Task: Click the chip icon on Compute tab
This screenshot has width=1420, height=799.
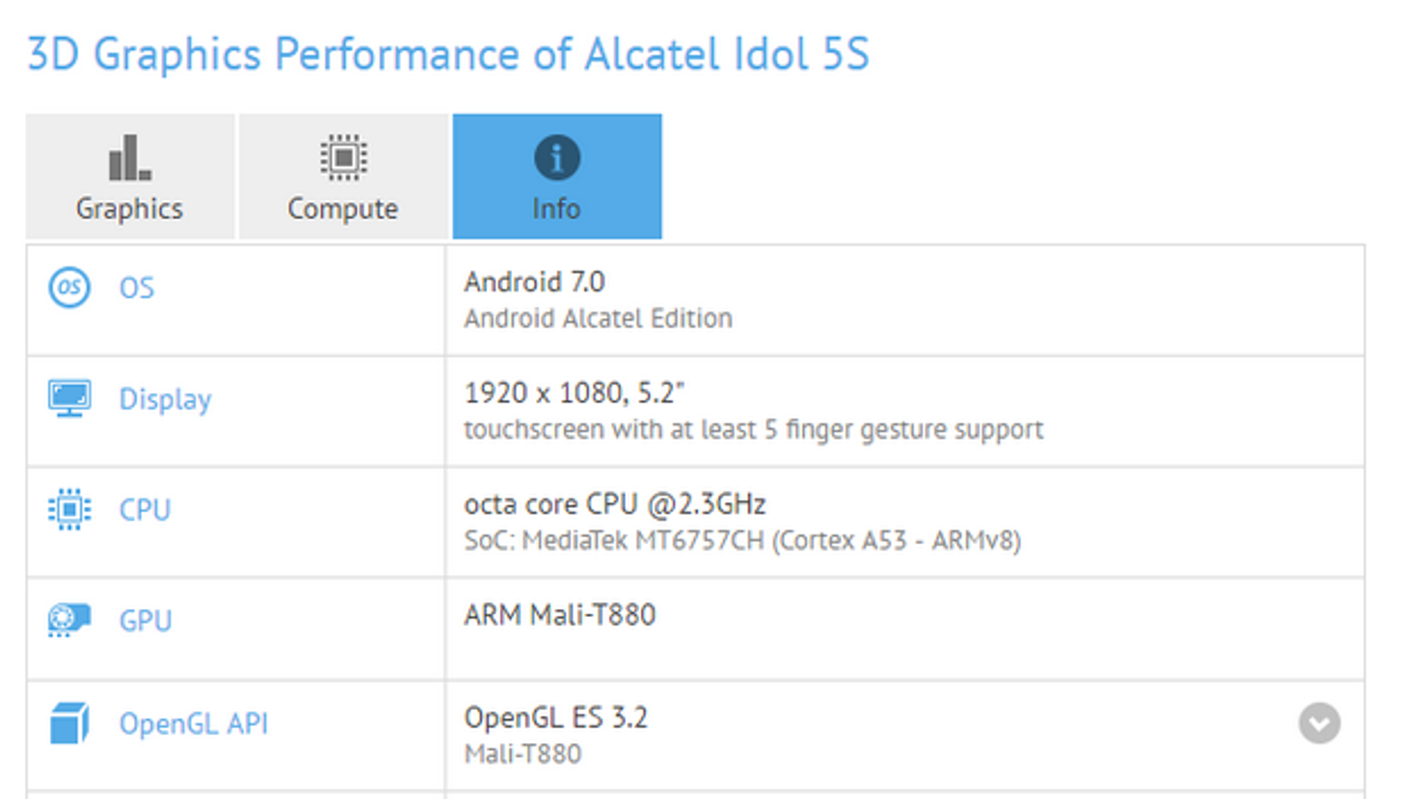Action: click(343, 158)
